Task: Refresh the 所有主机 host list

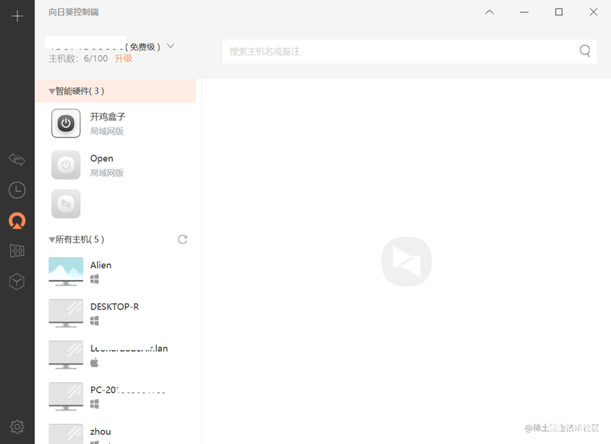Action: click(x=183, y=240)
